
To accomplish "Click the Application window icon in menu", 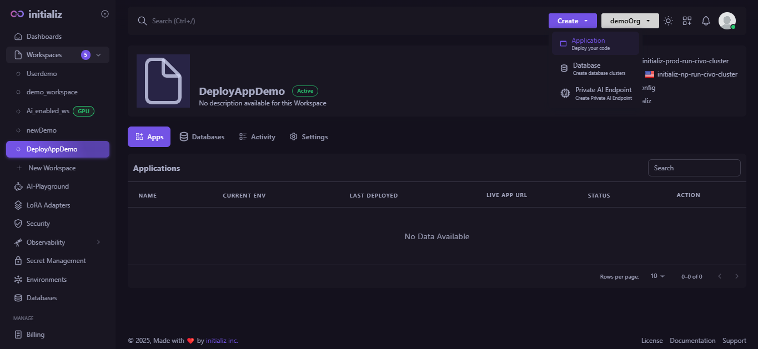I will coord(563,44).
